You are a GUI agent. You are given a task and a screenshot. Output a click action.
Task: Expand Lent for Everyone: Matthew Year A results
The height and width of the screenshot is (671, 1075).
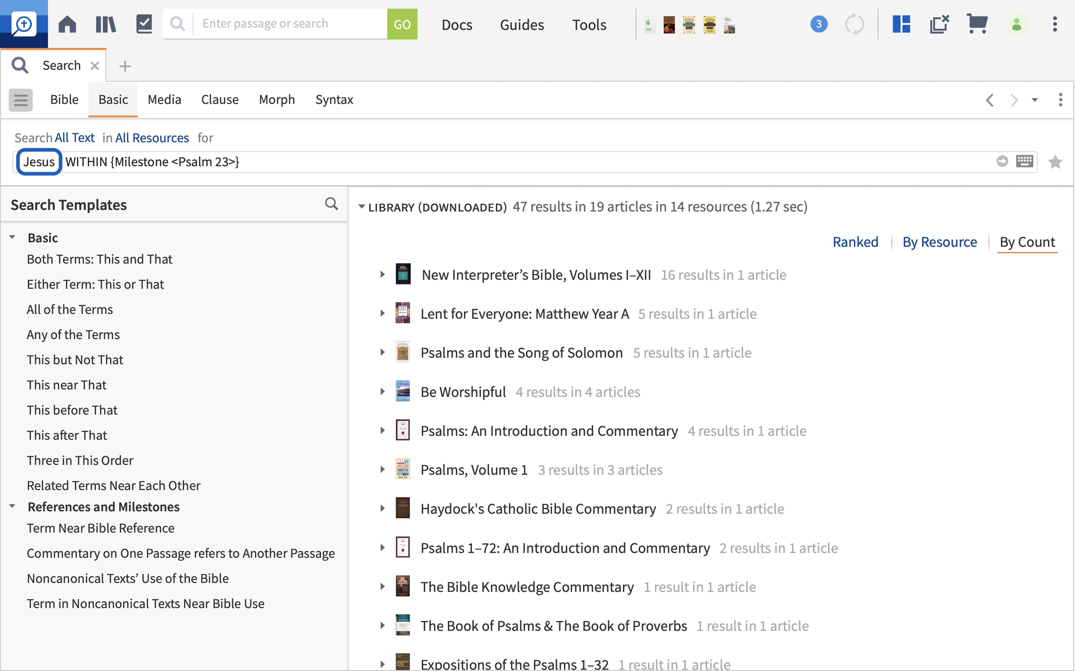[382, 314]
